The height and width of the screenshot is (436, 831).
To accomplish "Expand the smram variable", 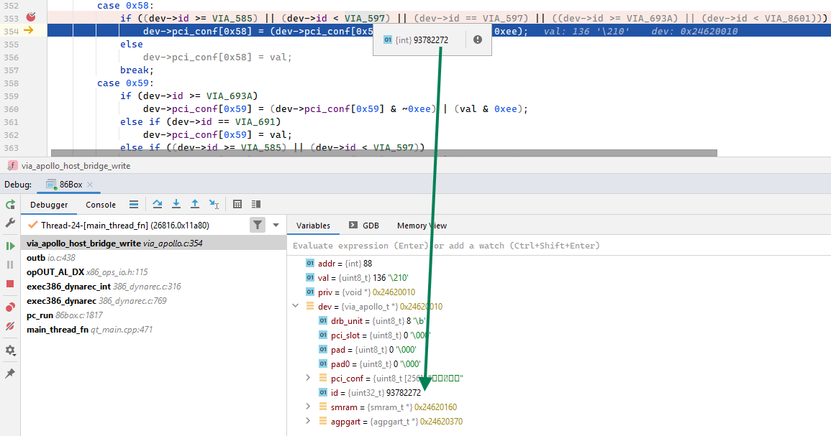I will (x=307, y=407).
